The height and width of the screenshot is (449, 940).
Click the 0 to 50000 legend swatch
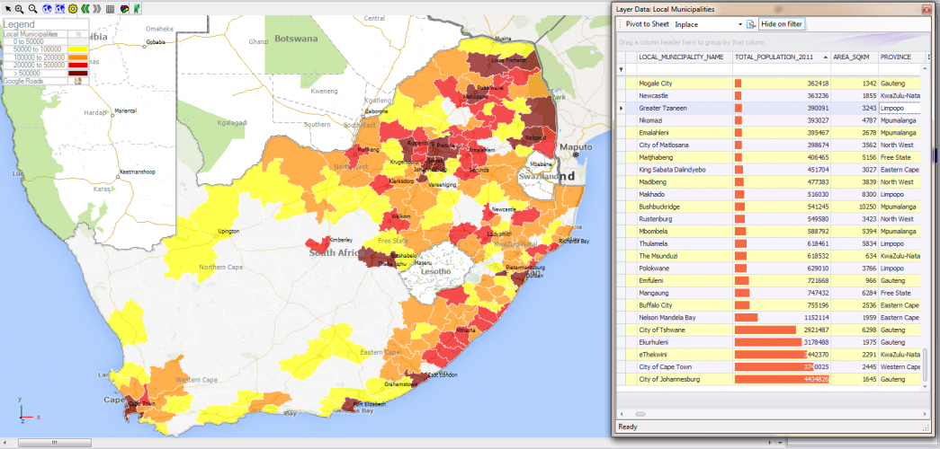[x=78, y=42]
